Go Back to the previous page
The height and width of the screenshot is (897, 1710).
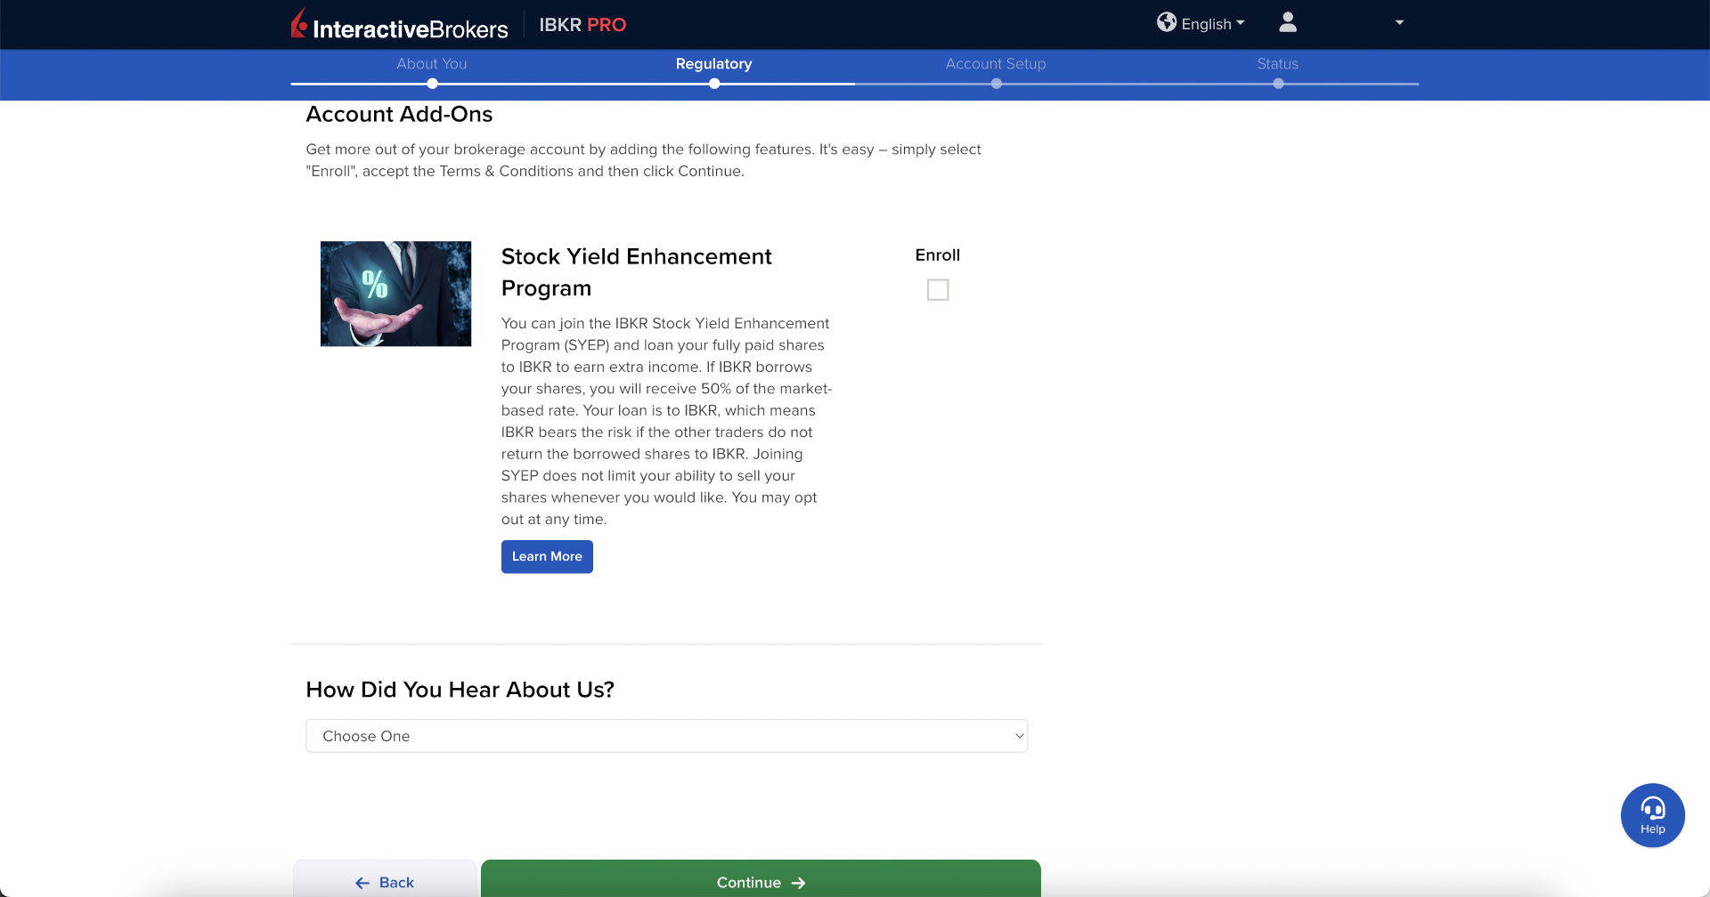tap(385, 881)
